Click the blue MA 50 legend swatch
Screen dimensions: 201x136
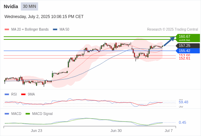pyautogui.click(x=55, y=30)
